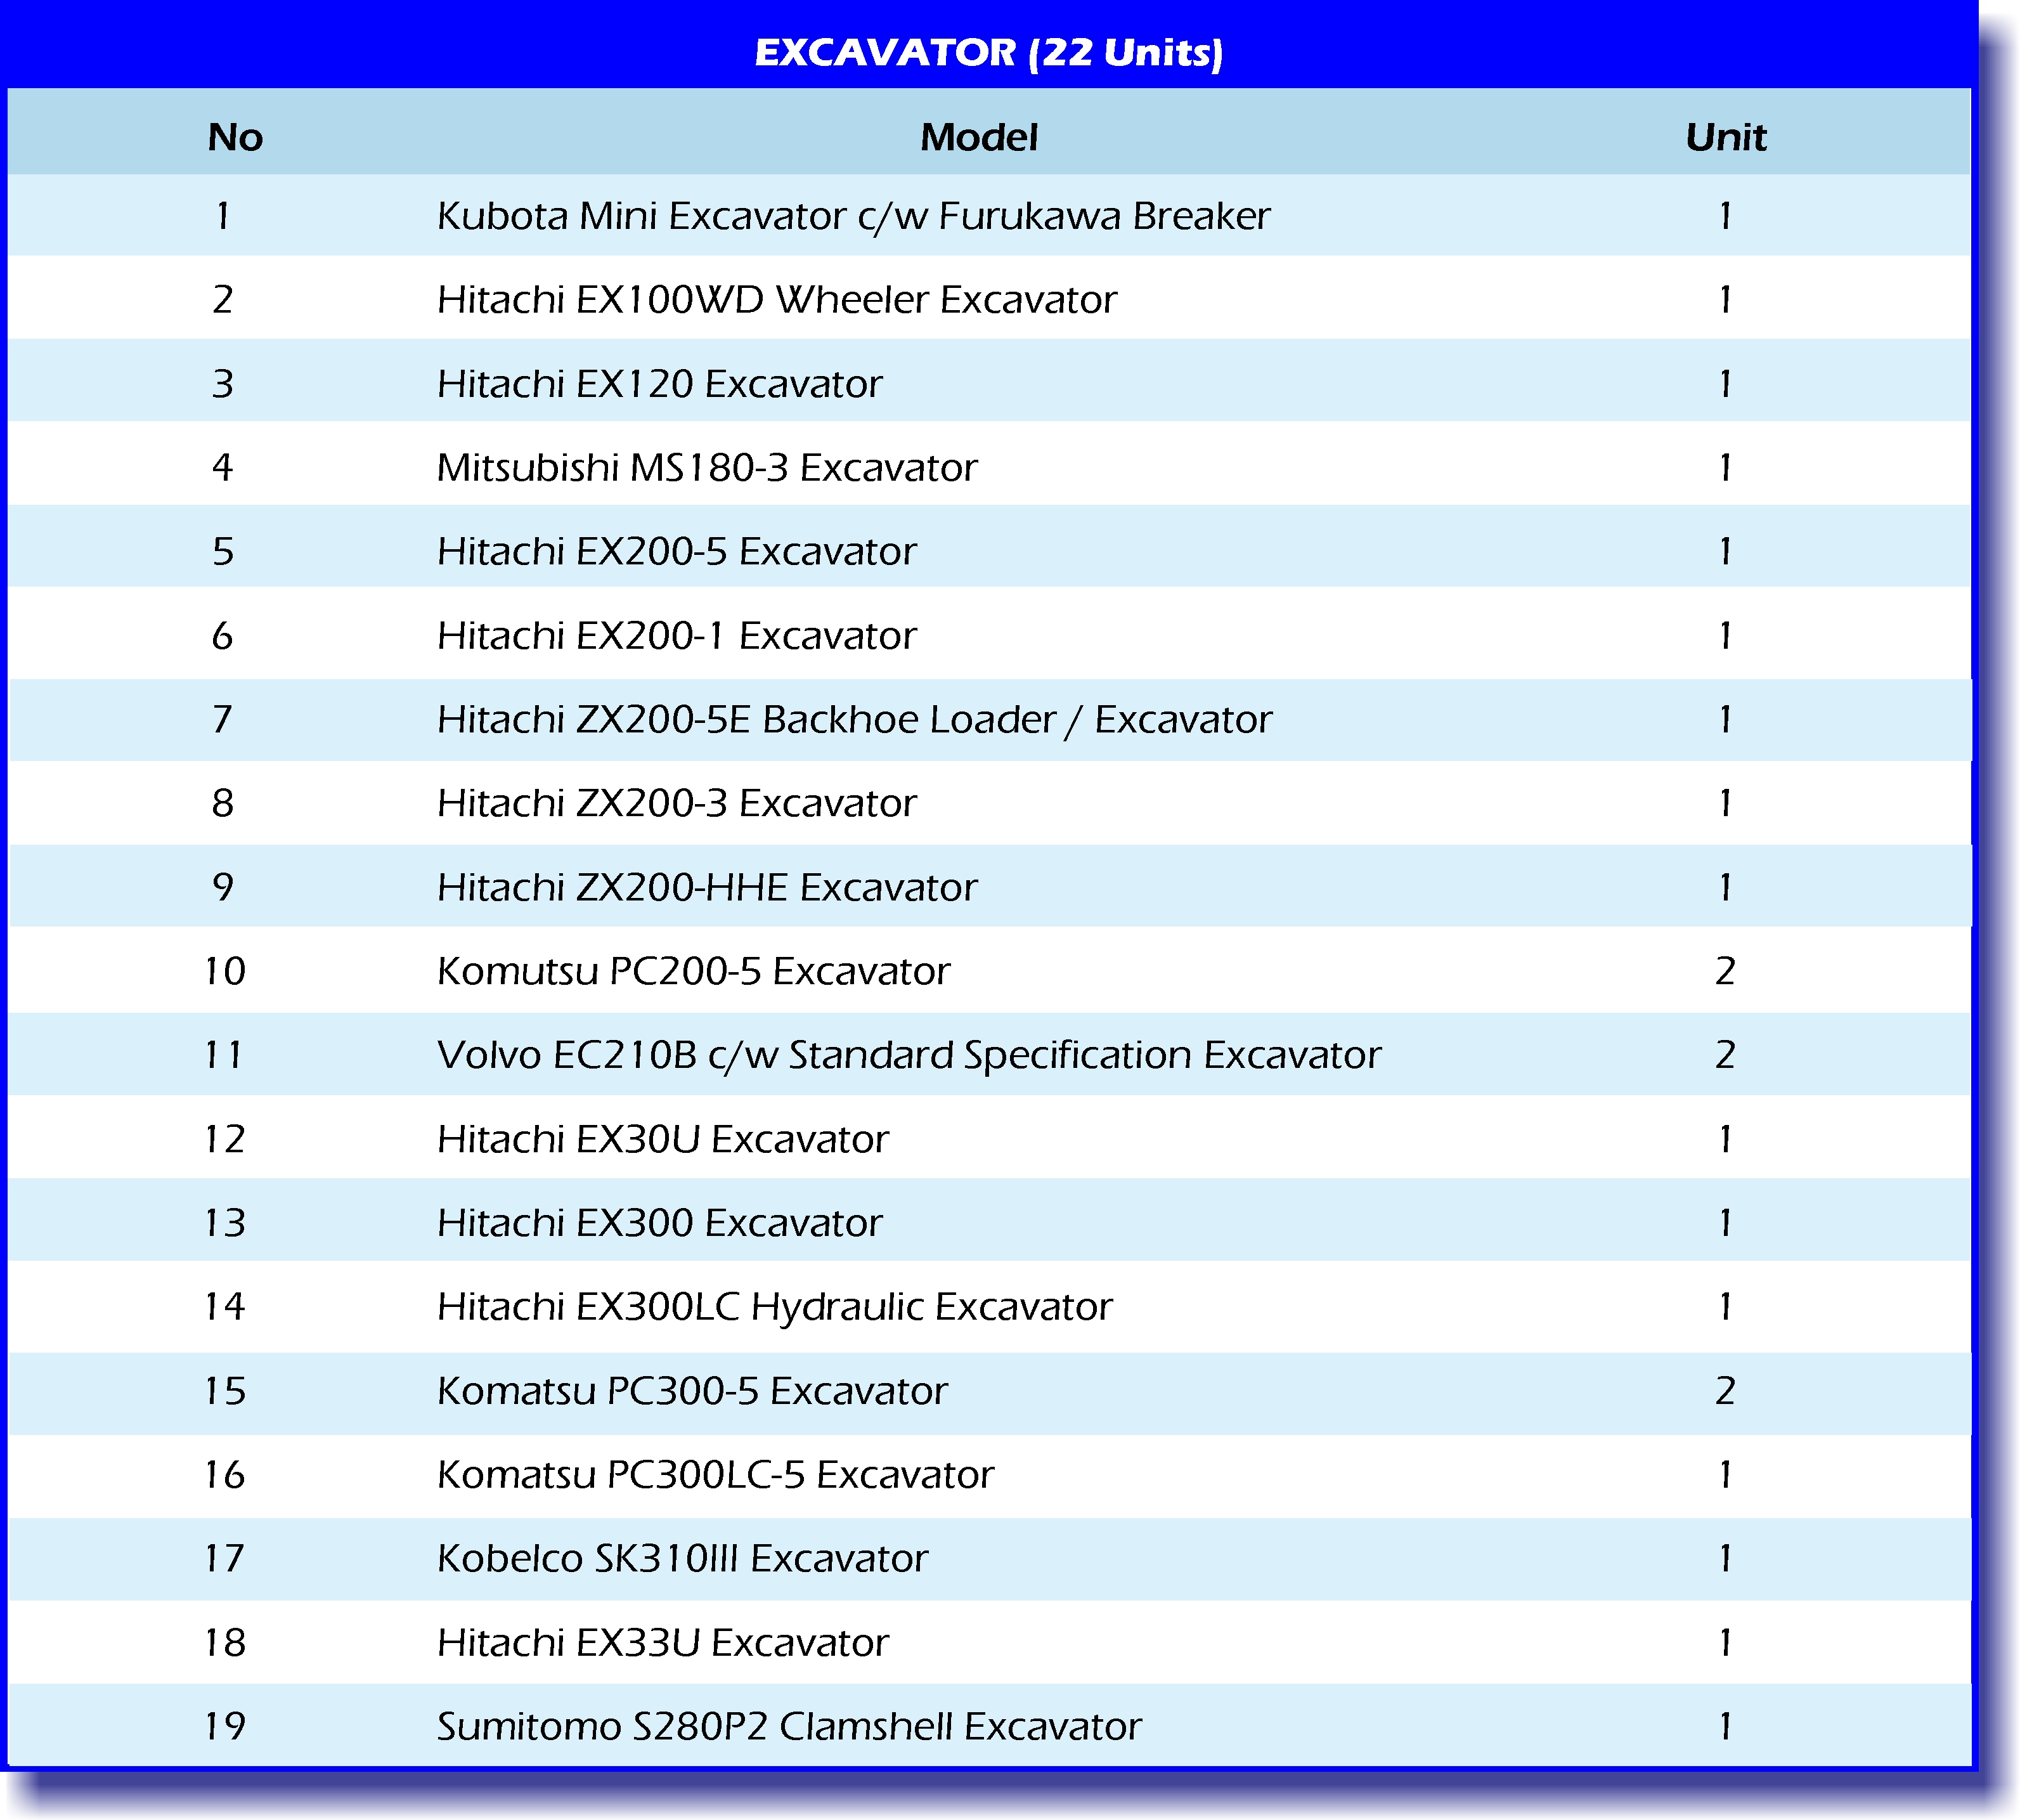Click unit value 2 for Komatsu PC300-5
Screen dimensions: 2020x1820
(1726, 1391)
